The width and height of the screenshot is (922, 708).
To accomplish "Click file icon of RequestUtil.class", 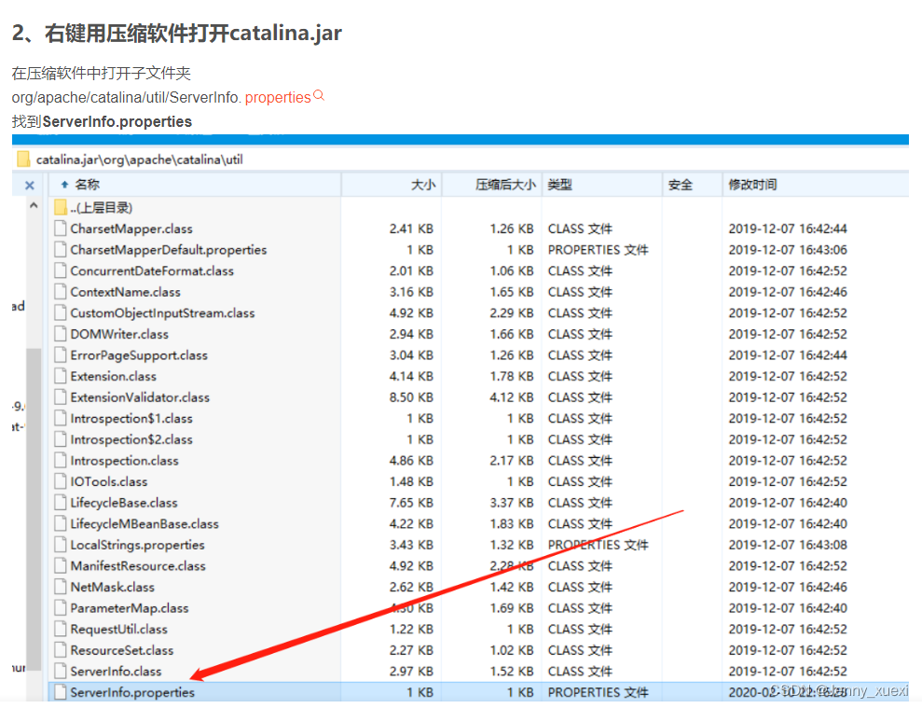I will pos(60,629).
